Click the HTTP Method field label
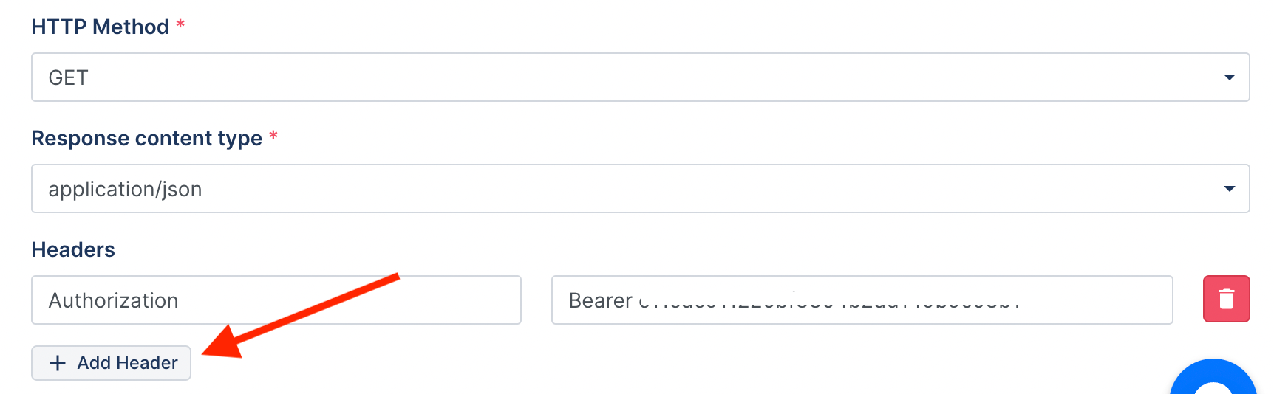The height and width of the screenshot is (394, 1274). click(x=100, y=27)
